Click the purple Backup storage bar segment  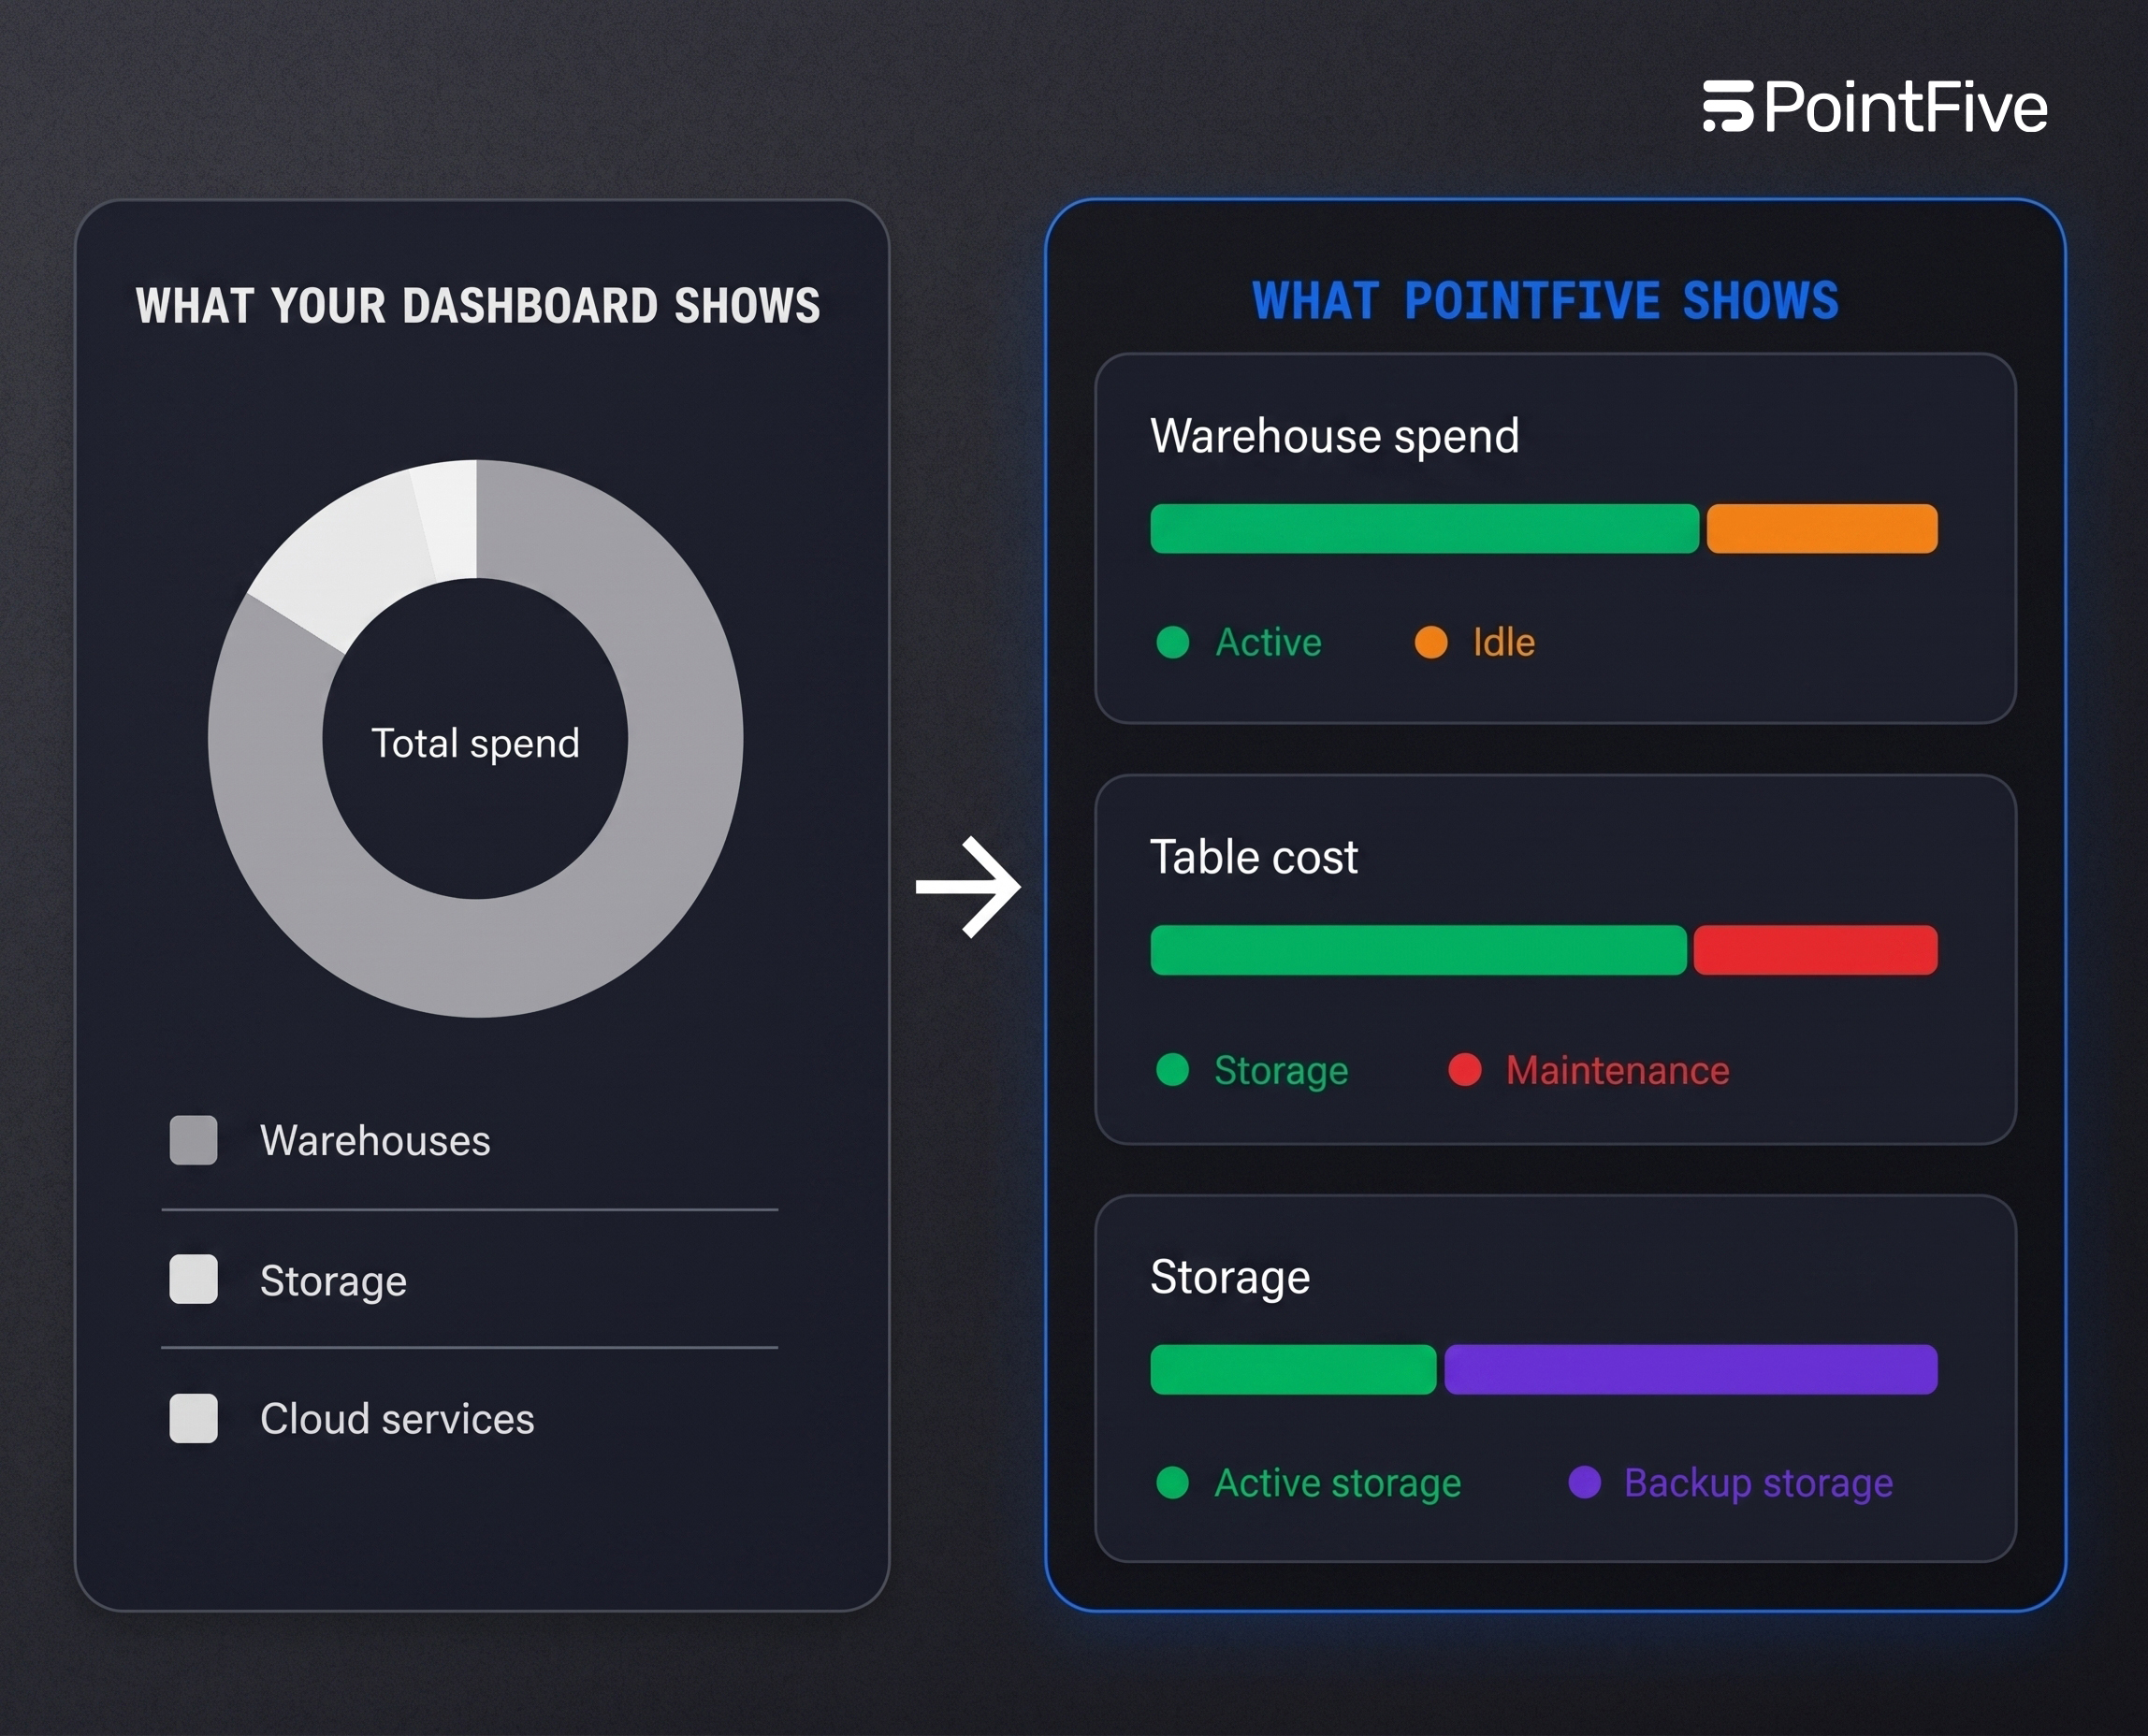pos(1691,1370)
